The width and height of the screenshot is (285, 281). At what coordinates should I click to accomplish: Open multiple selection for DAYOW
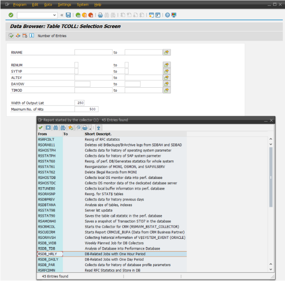167,84
